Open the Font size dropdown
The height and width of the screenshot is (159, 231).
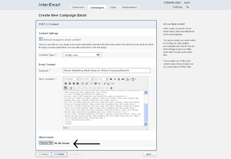point(101,79)
